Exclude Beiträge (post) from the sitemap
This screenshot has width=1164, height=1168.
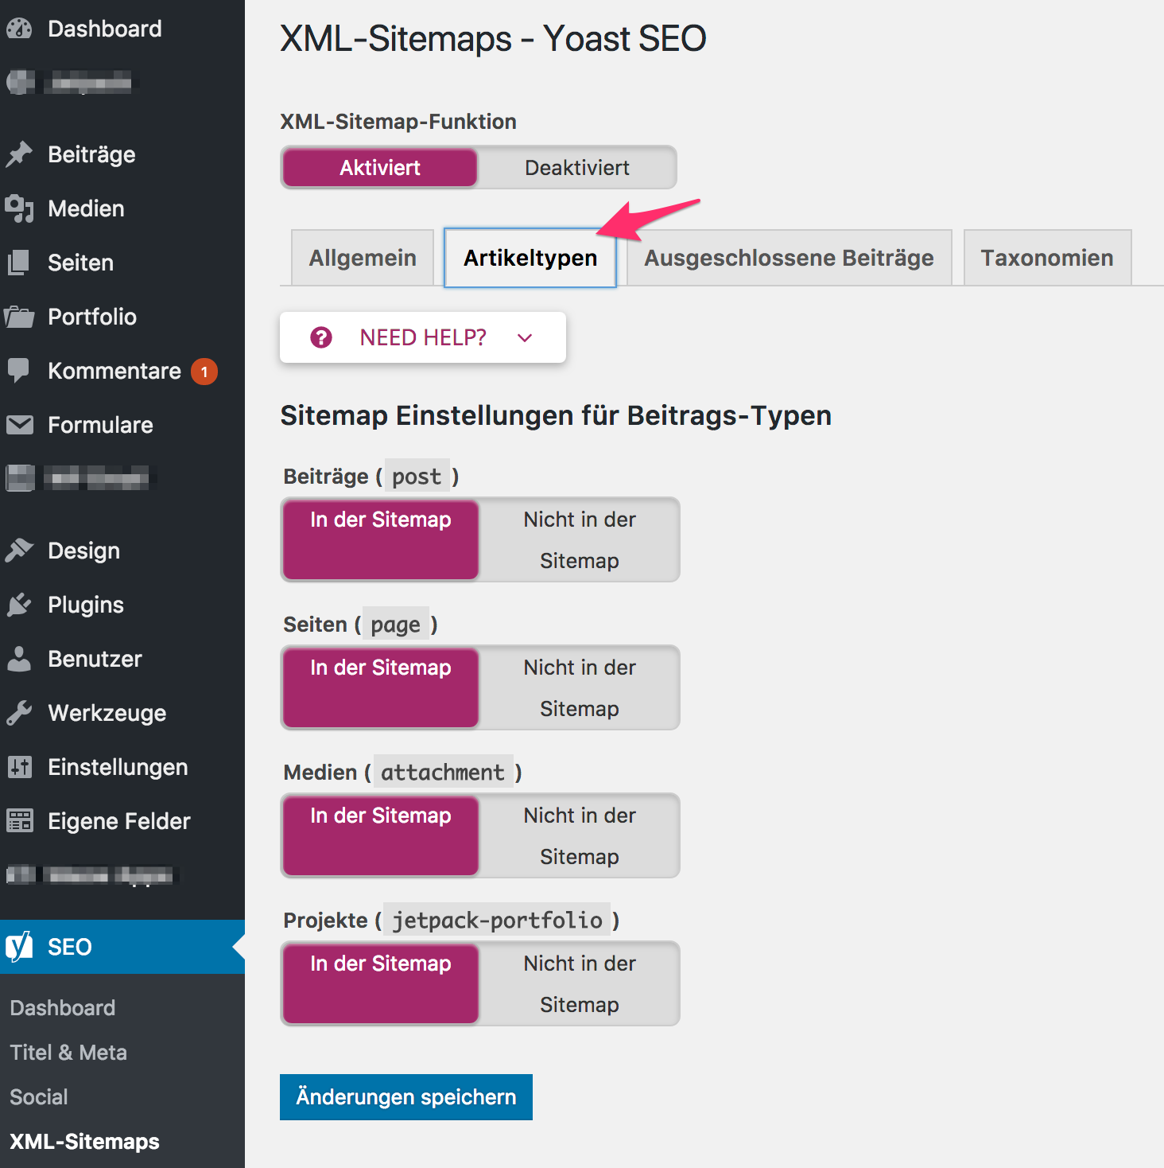pyautogui.click(x=580, y=539)
